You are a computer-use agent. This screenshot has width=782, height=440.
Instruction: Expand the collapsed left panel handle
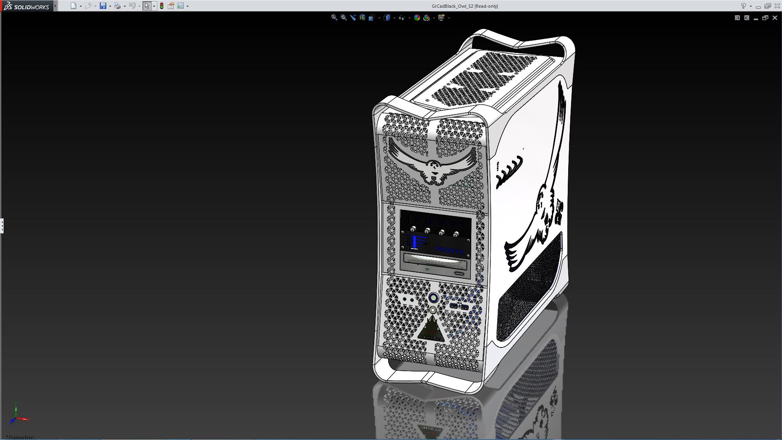(2, 225)
